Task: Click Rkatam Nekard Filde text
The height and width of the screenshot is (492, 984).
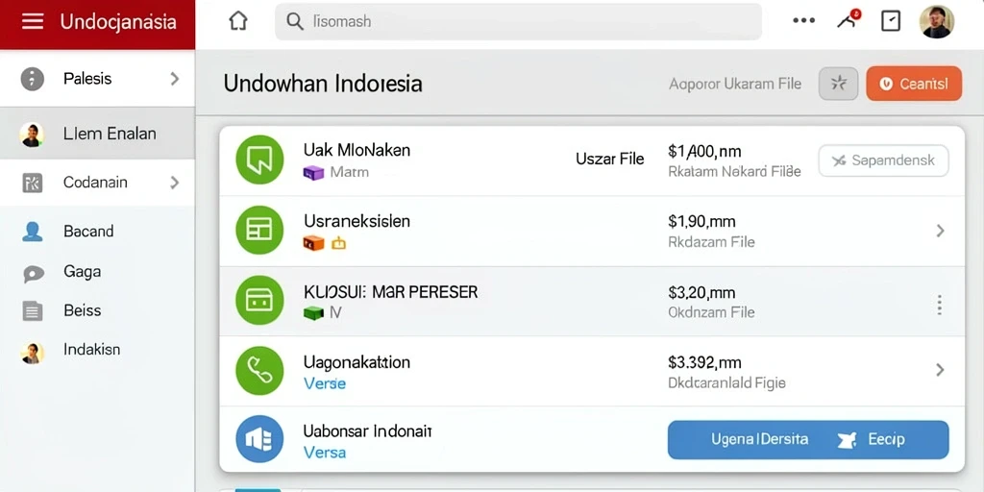Action: [735, 171]
